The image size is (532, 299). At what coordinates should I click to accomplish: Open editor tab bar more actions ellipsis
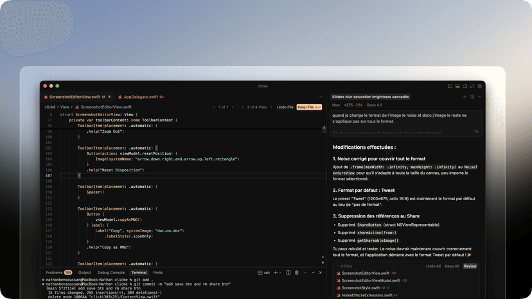point(320,97)
